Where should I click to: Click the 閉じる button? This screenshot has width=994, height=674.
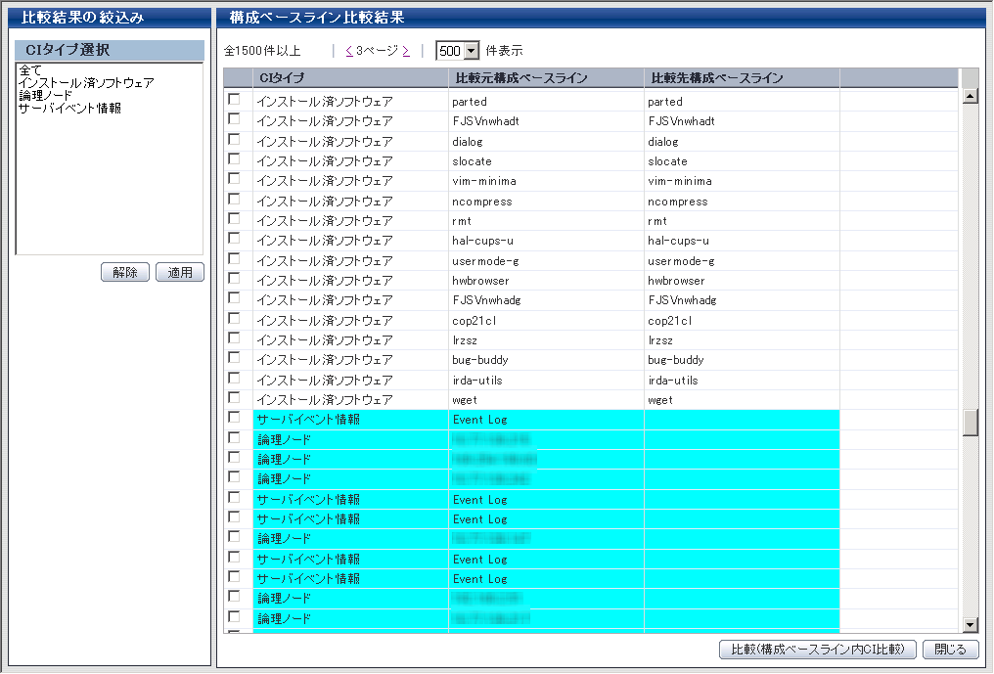950,650
